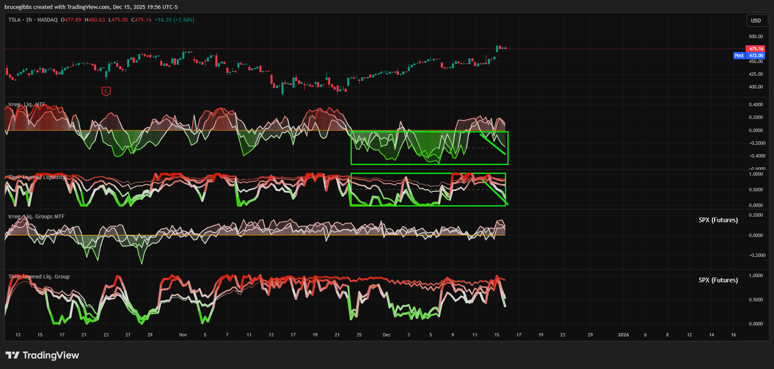Click the Irreg. Liq. Groups MTF label

coord(36,217)
